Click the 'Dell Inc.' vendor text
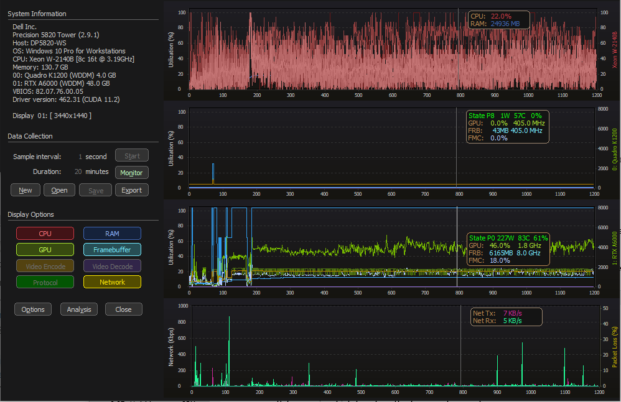621x402 pixels. pos(24,27)
